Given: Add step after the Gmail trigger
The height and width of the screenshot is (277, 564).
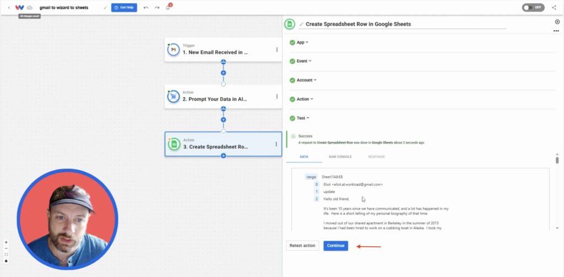Looking at the screenshot, I should (224, 73).
